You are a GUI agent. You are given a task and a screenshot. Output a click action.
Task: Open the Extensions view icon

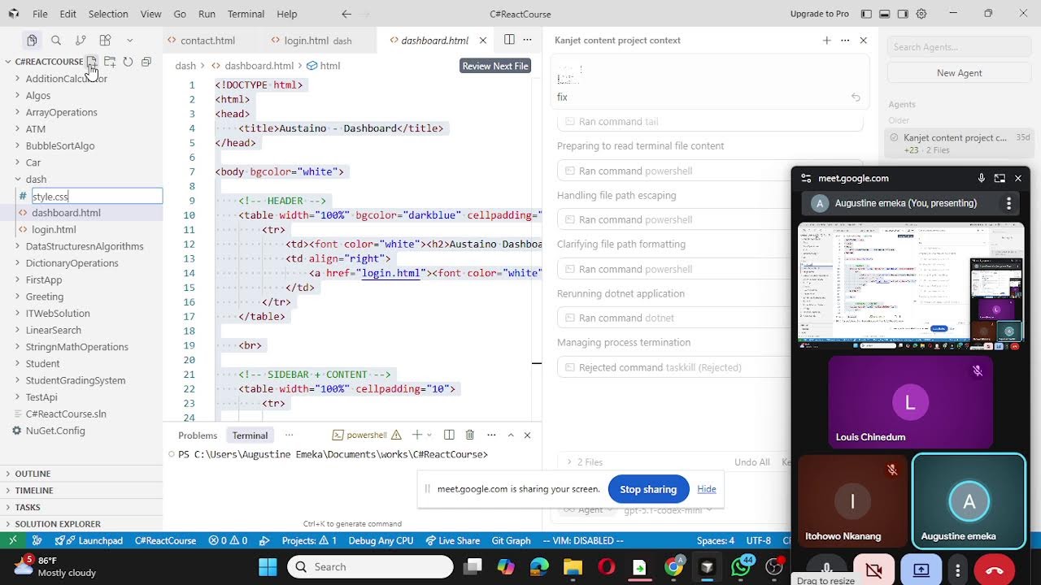point(105,40)
